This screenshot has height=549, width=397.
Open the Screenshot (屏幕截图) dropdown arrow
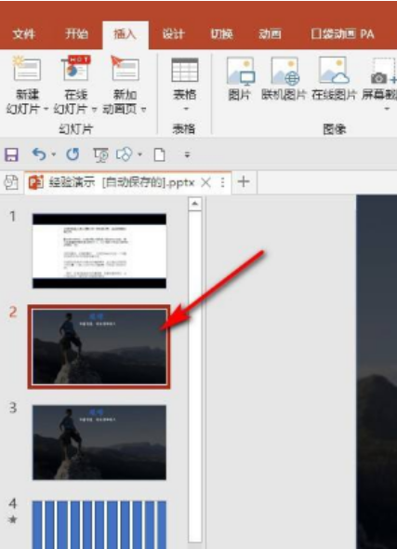coord(387,109)
